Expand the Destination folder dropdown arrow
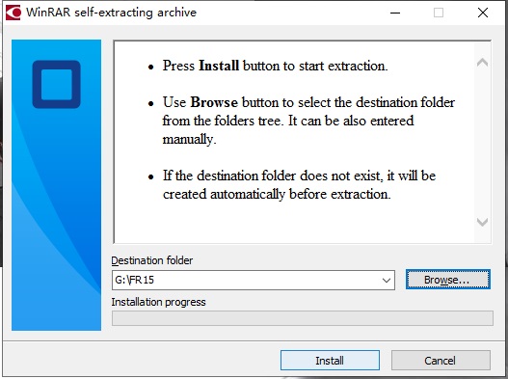 click(x=386, y=280)
